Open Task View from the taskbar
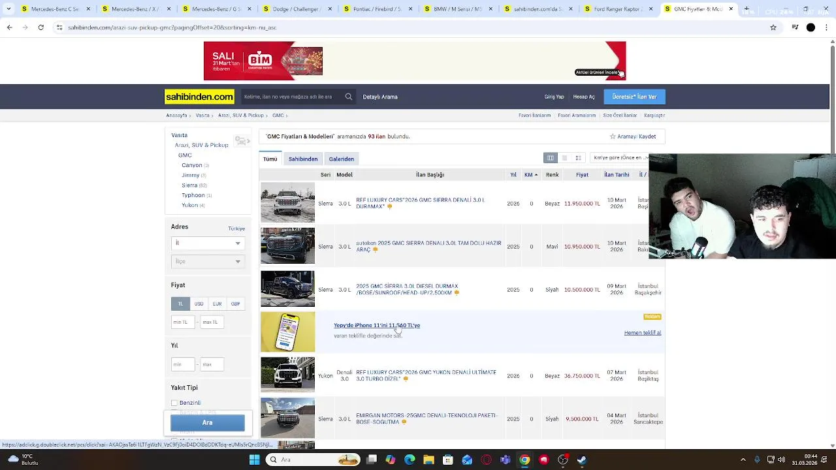The image size is (836, 470). click(372, 460)
